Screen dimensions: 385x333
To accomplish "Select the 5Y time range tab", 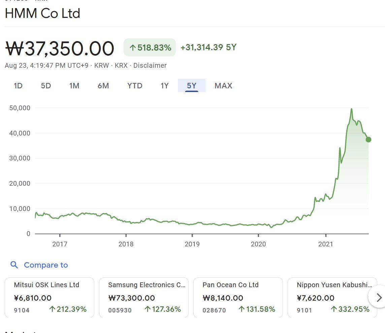I will pos(191,86).
